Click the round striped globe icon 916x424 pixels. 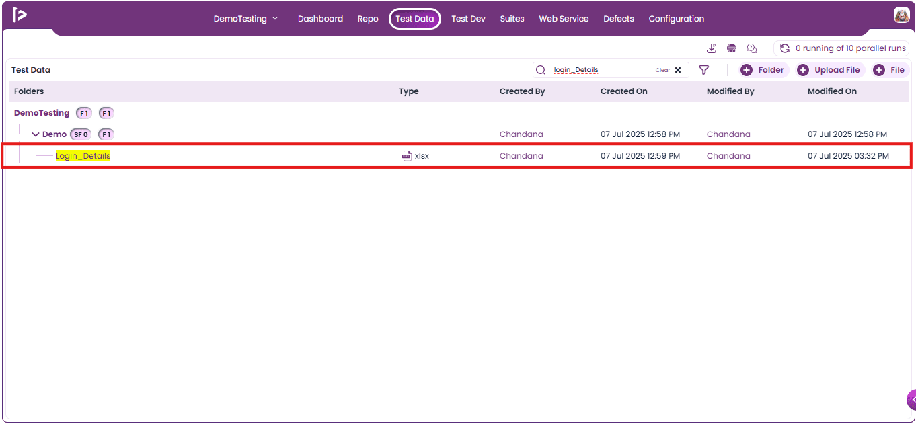[x=732, y=48]
